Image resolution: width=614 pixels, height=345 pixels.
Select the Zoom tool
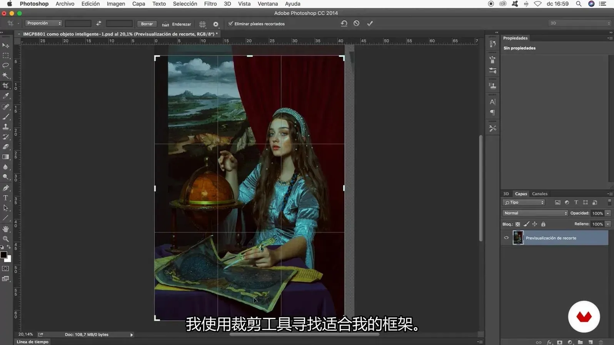pyautogui.click(x=6, y=239)
